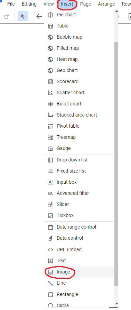Click the Data control icon
The image size is (131, 310).
point(50,238)
